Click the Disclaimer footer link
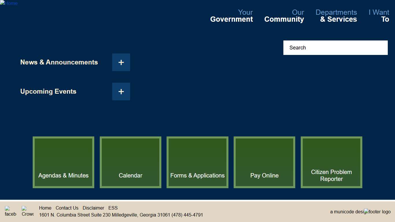Screen dimensions: 395x222 (x=93, y=208)
